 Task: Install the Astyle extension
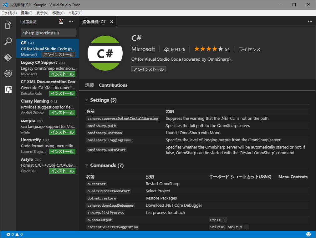coord(62,171)
